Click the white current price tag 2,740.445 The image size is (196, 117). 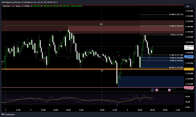(189, 47)
